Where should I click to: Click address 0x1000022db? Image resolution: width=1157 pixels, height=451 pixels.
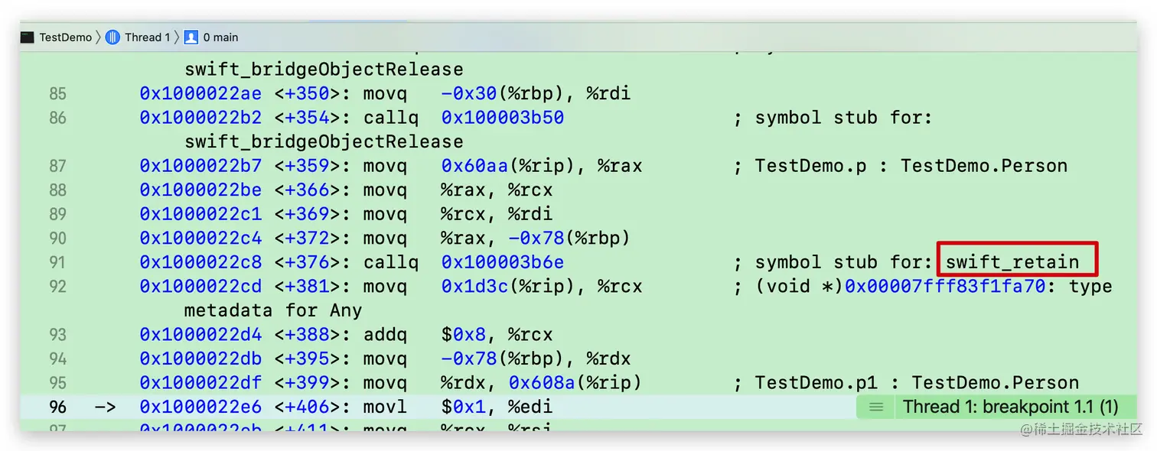click(200, 359)
